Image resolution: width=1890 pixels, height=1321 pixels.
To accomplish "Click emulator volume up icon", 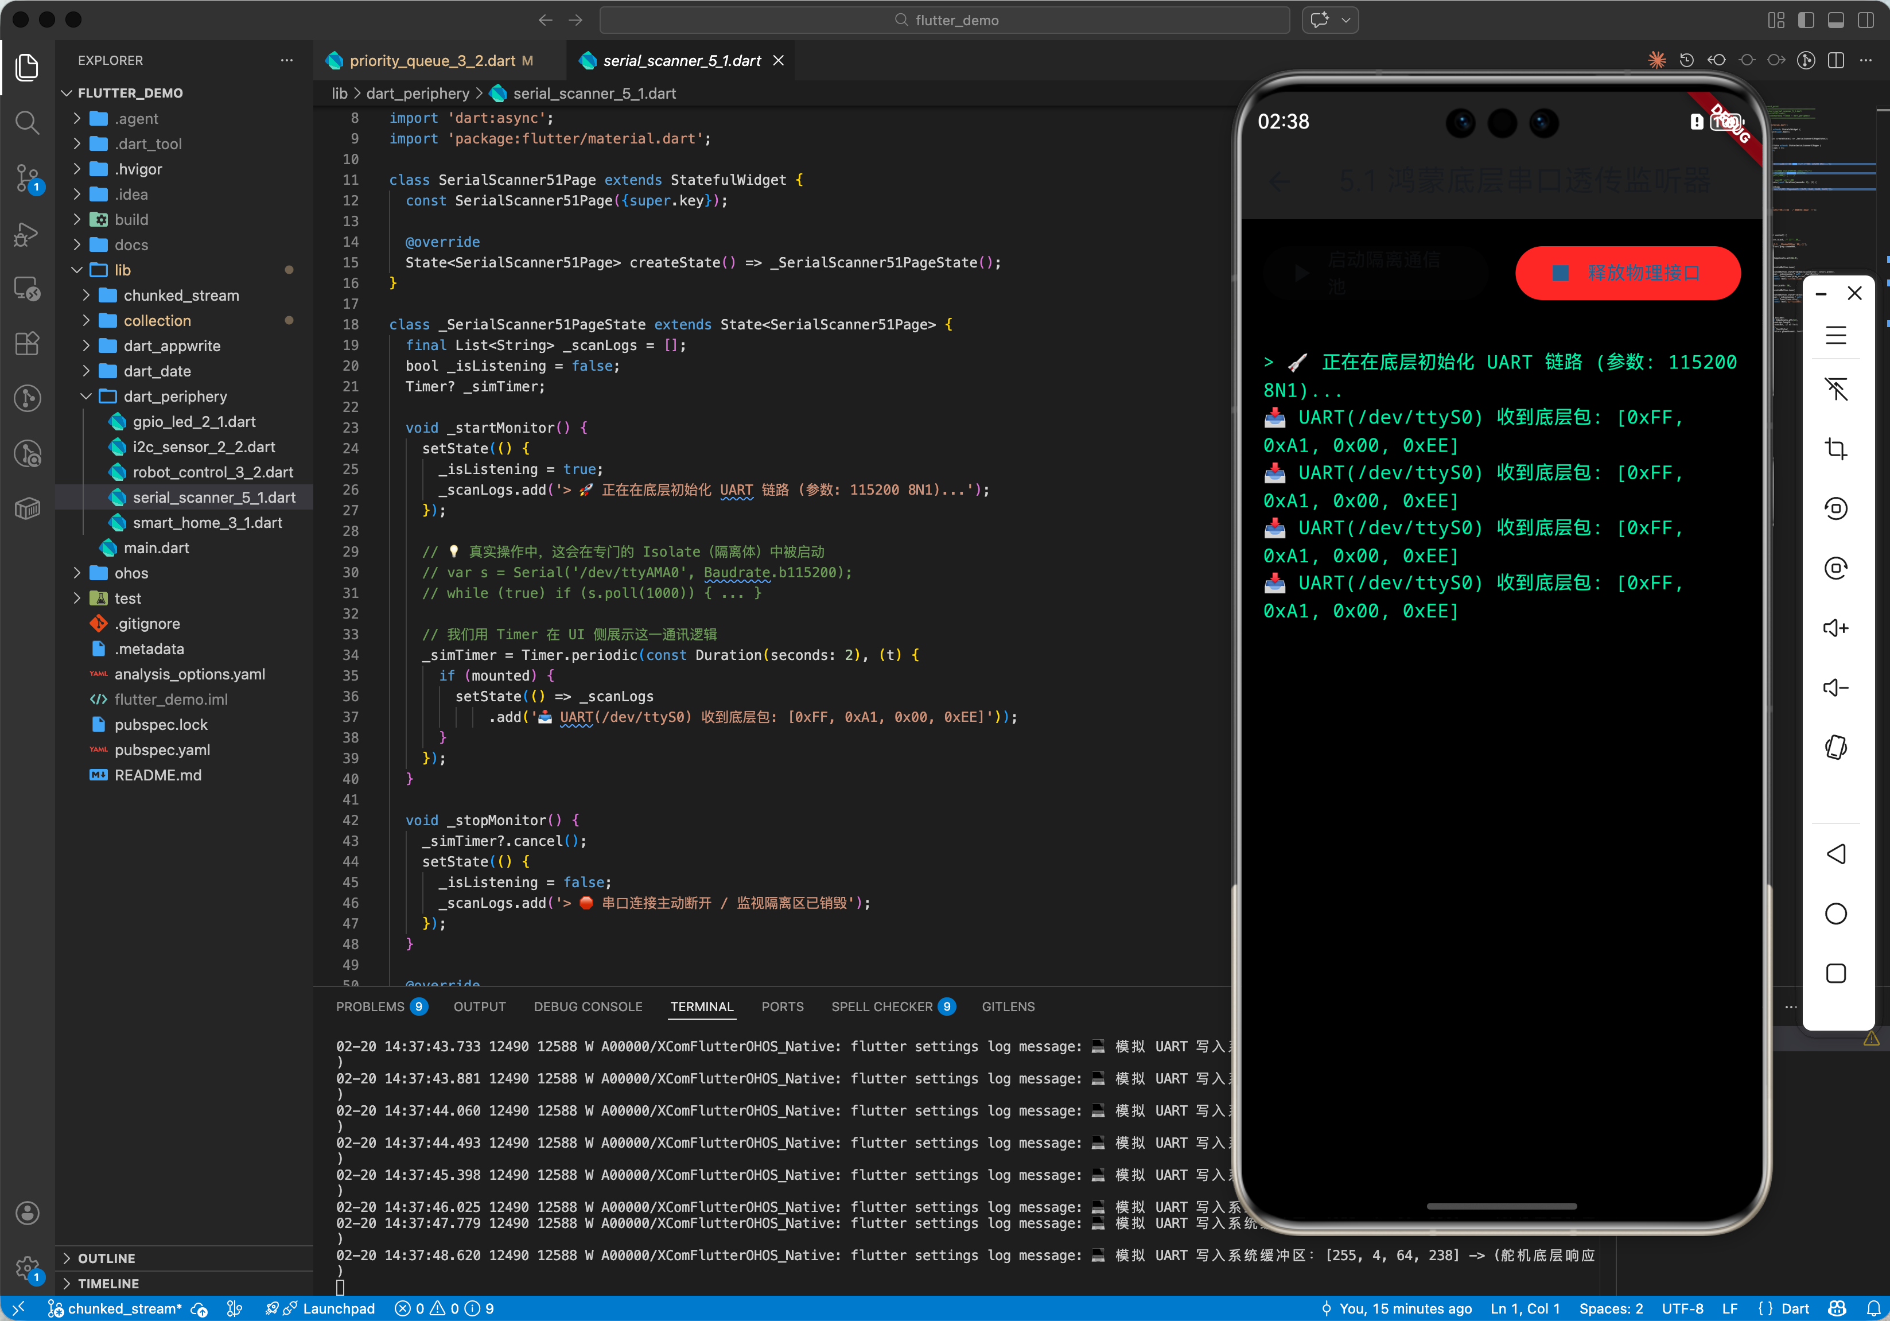I will pyautogui.click(x=1835, y=629).
